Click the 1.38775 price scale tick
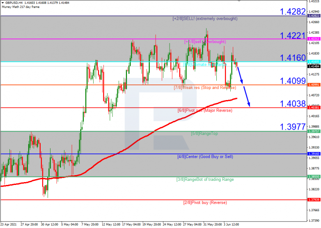 coord(314,168)
